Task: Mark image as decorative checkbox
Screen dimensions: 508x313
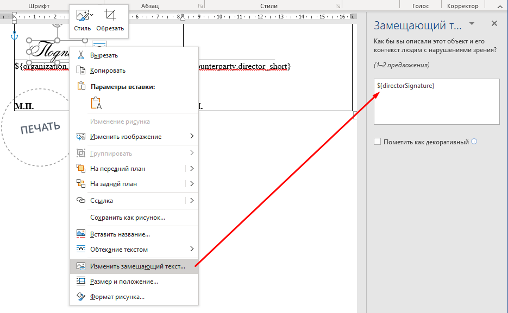Action: pyautogui.click(x=378, y=142)
